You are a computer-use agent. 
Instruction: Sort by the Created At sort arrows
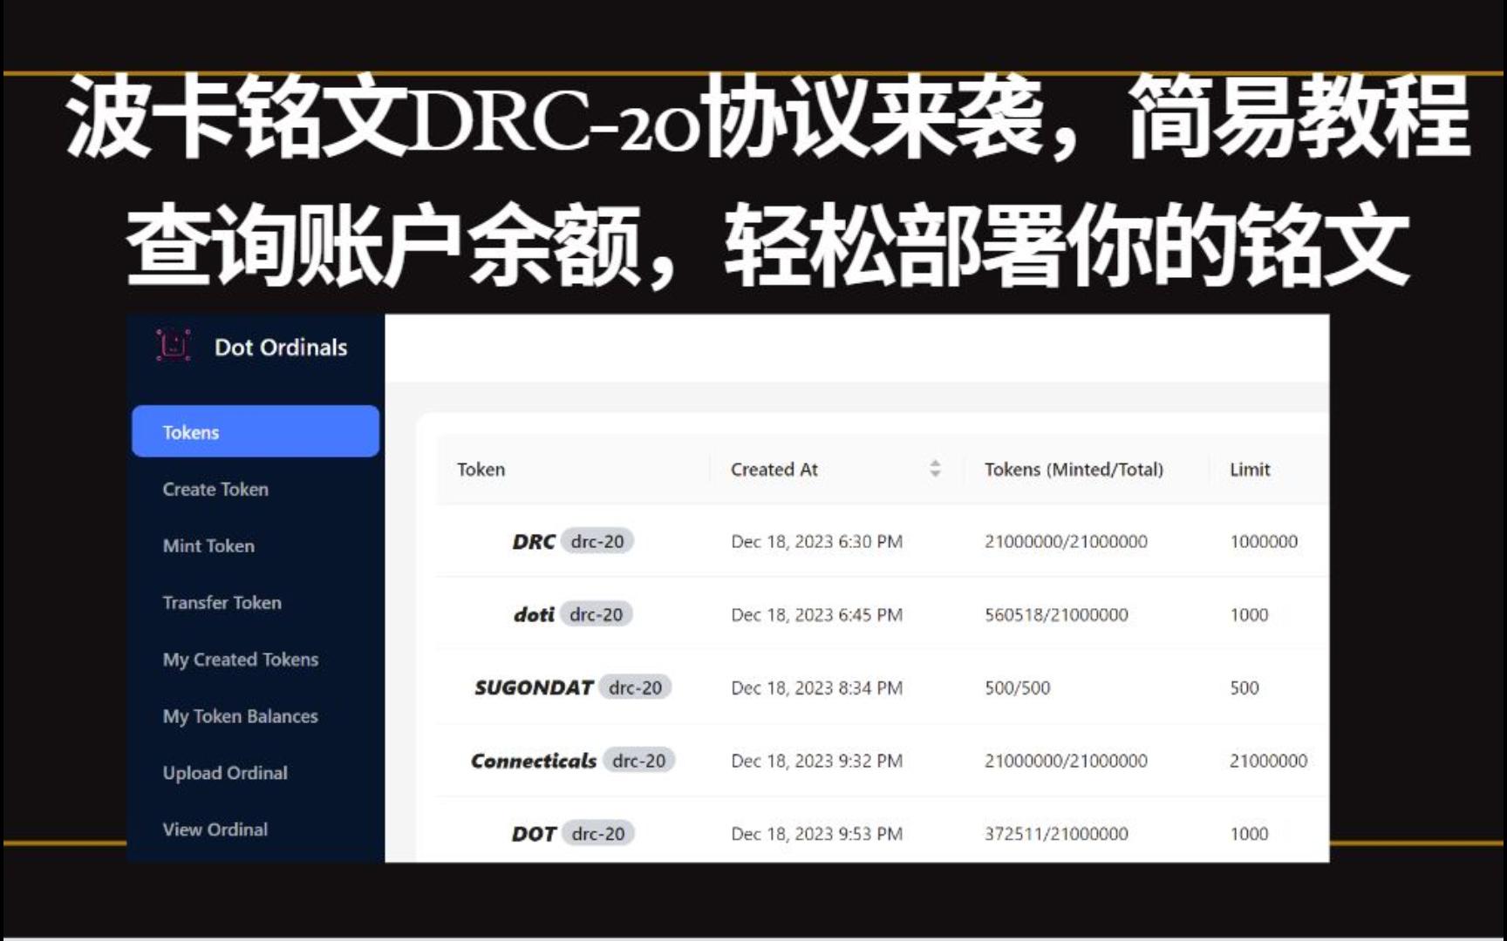click(x=935, y=469)
